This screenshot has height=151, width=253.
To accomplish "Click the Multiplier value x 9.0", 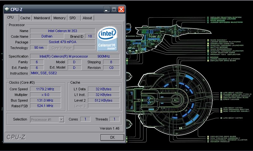I will [45, 95].
